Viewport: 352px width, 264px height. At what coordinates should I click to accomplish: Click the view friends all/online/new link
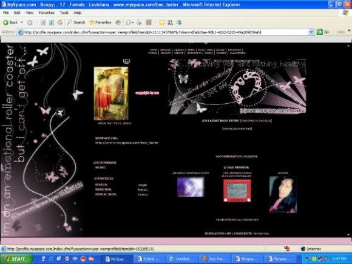(237, 220)
